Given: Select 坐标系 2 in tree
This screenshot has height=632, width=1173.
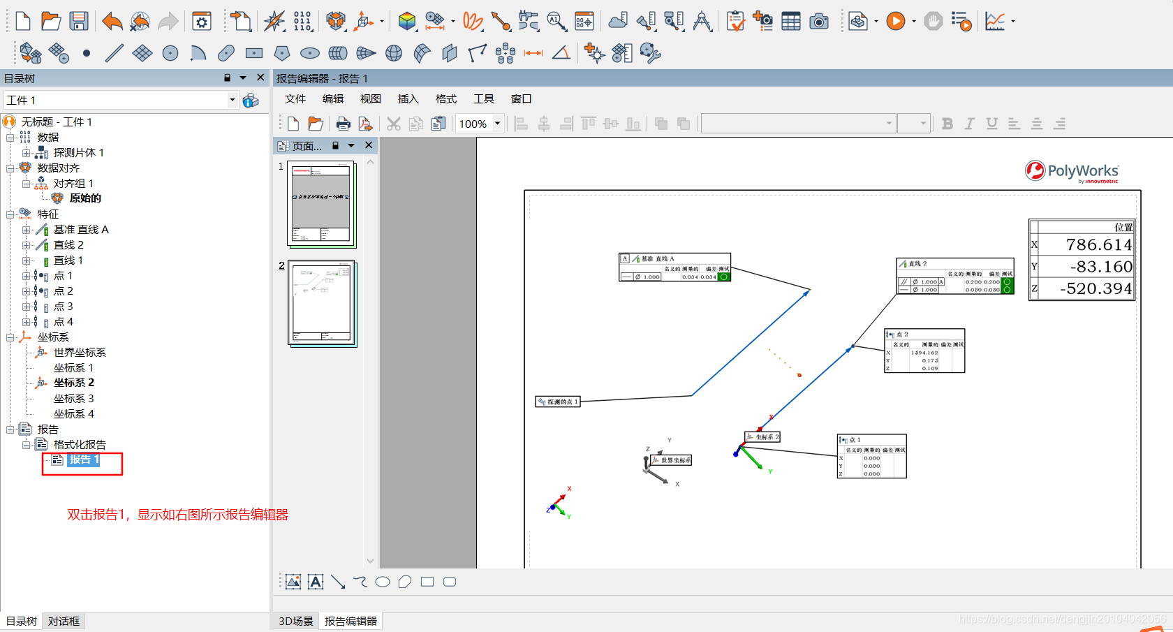Looking at the screenshot, I should click(x=74, y=383).
